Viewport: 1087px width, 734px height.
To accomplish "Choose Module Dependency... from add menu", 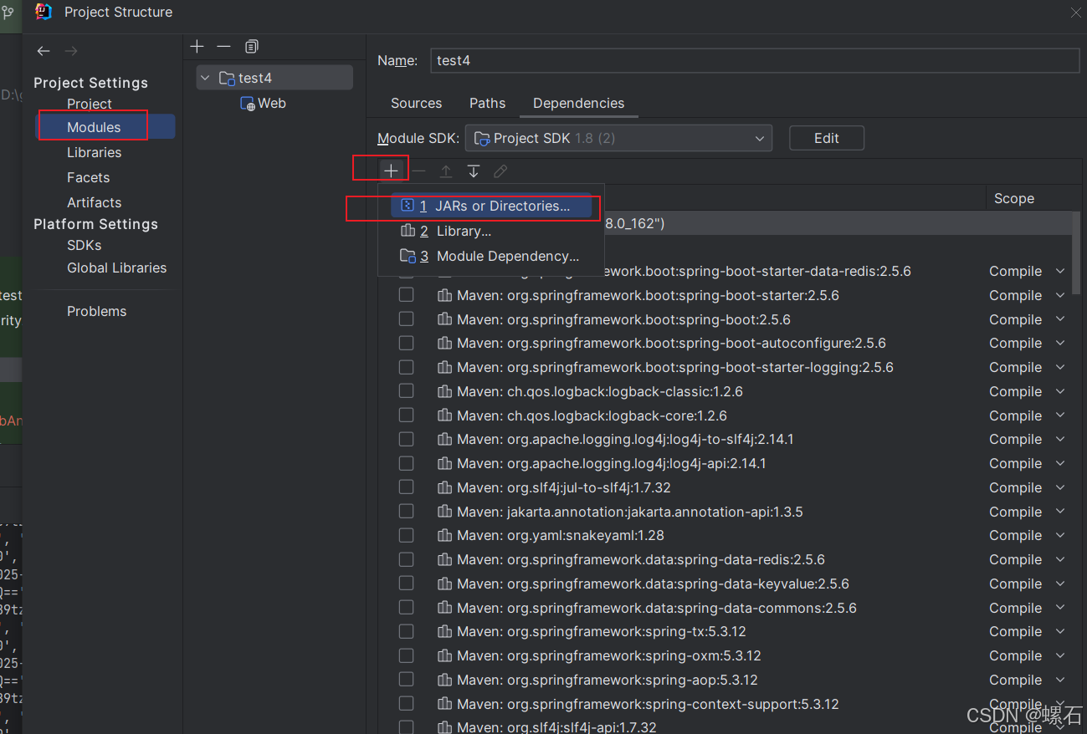I will tap(492, 256).
